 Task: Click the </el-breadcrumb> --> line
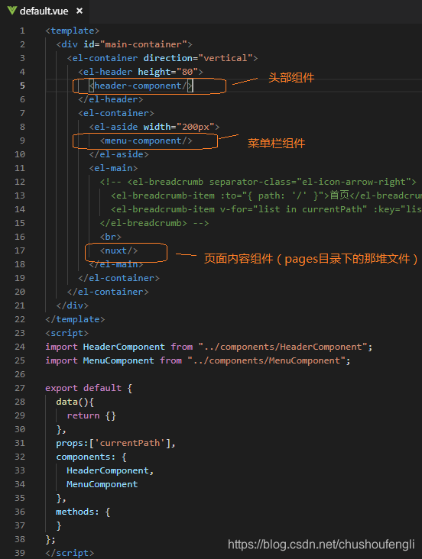pos(154,223)
